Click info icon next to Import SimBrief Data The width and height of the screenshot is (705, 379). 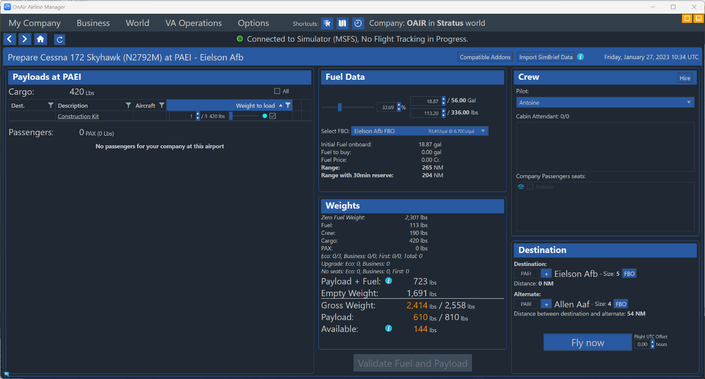click(580, 57)
